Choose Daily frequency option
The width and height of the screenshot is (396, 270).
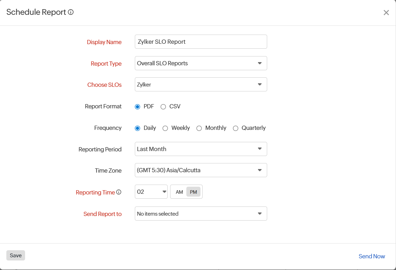point(138,128)
